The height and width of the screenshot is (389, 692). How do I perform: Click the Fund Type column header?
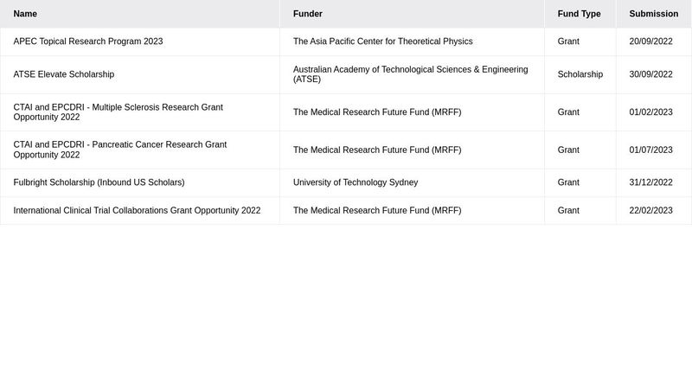579,14
